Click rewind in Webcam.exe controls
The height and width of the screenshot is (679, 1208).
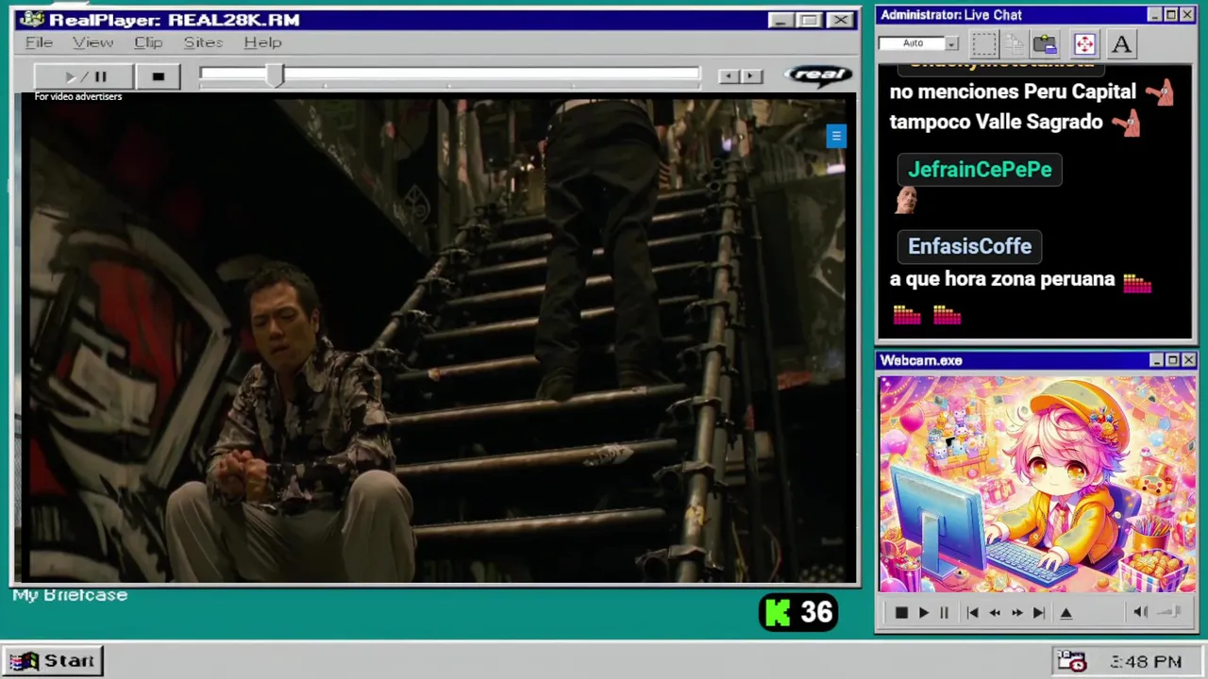[x=995, y=613]
